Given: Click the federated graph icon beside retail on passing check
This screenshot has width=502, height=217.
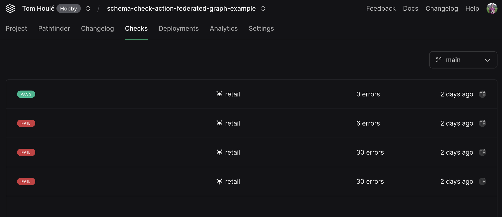Looking at the screenshot, I should tap(220, 94).
